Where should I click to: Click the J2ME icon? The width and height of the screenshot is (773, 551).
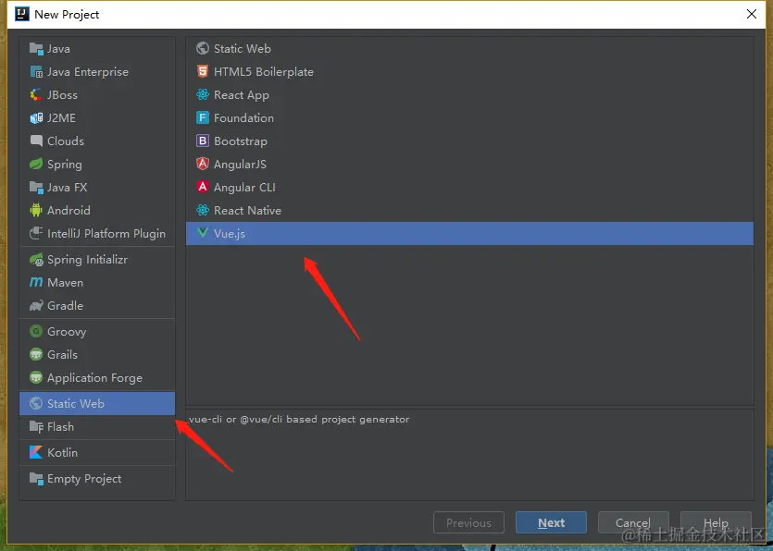coord(36,118)
